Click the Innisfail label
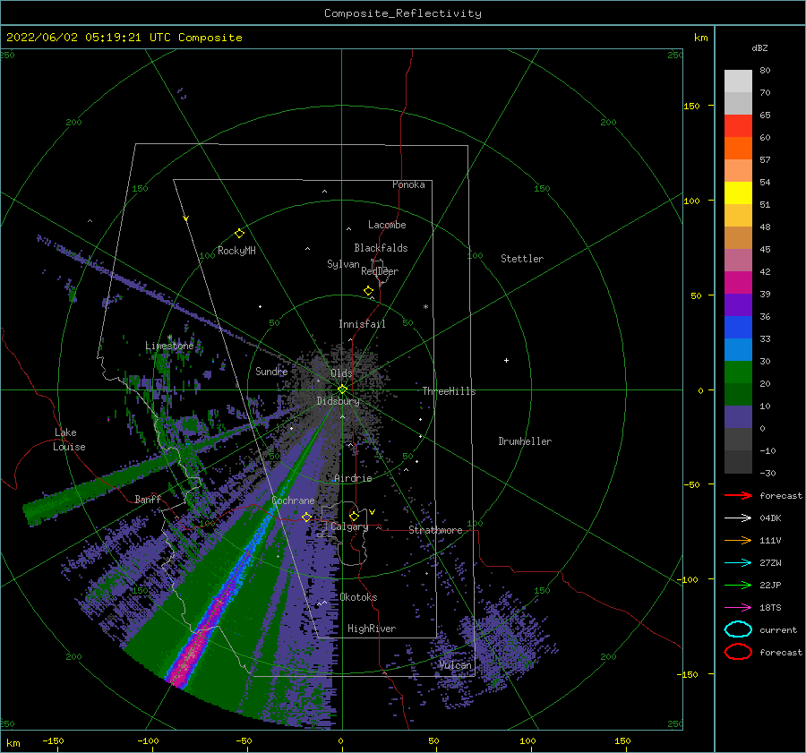 coord(362,324)
